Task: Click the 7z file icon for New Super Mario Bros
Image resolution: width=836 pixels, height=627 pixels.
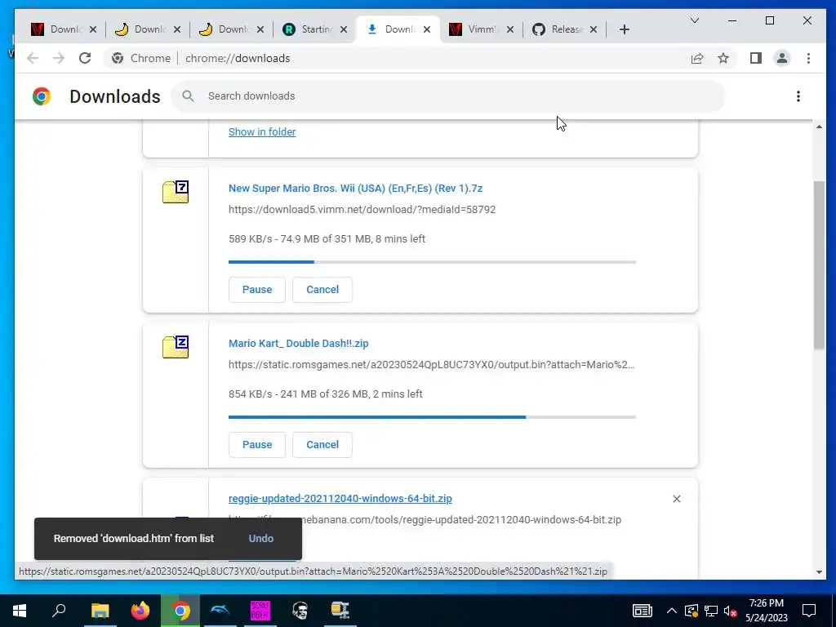Action: pyautogui.click(x=176, y=192)
